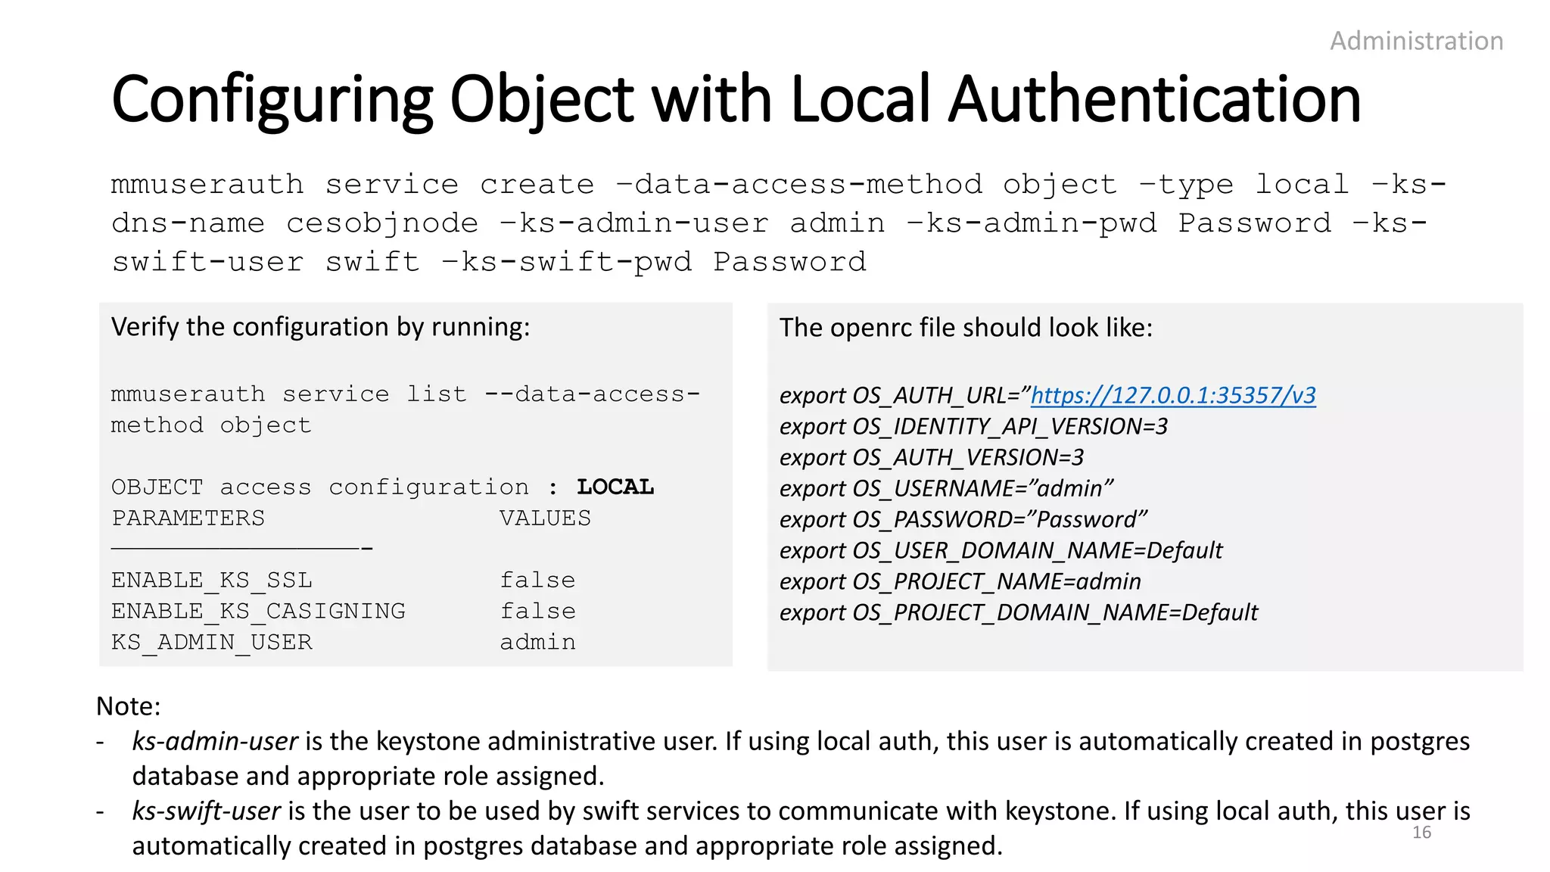The width and height of the screenshot is (1550, 872).
Task: Select the 'Administration' header label
Action: tap(1417, 41)
